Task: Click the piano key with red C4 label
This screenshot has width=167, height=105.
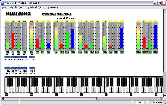Action: click(x=131, y=90)
